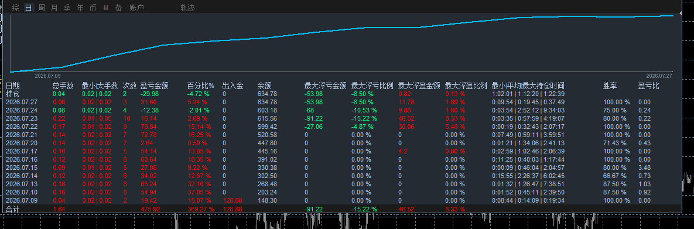Open the 备 notes tab

pyautogui.click(x=119, y=8)
